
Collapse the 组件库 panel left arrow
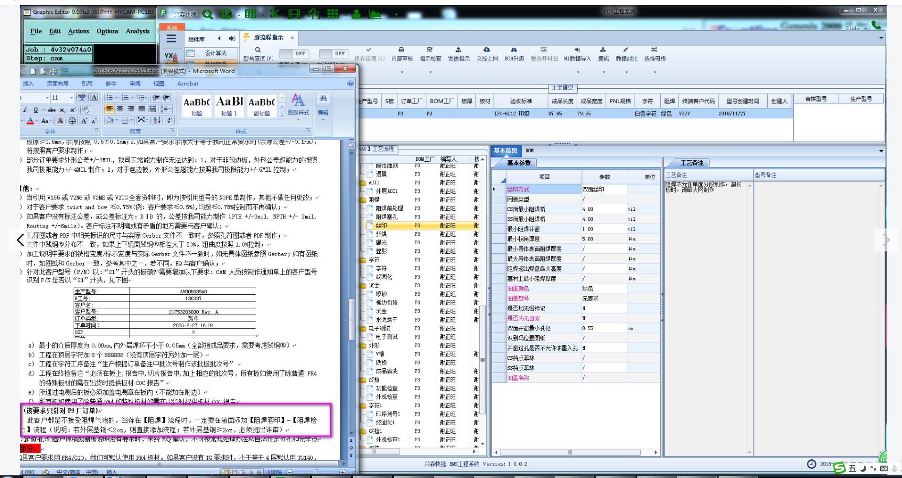[219, 39]
